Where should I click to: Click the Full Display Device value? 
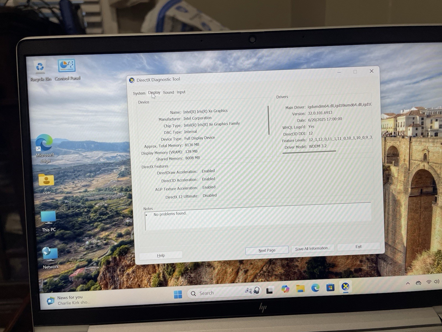tap(199, 138)
